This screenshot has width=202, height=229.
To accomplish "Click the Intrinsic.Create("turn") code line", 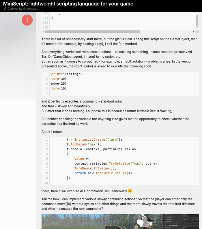I will (95, 139).
